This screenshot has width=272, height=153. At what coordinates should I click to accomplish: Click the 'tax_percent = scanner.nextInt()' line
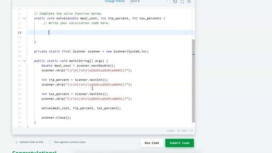coord(75,94)
